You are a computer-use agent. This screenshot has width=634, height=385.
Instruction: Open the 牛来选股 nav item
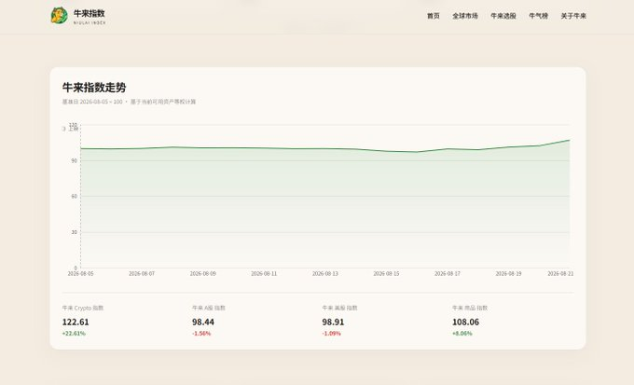[503, 16]
